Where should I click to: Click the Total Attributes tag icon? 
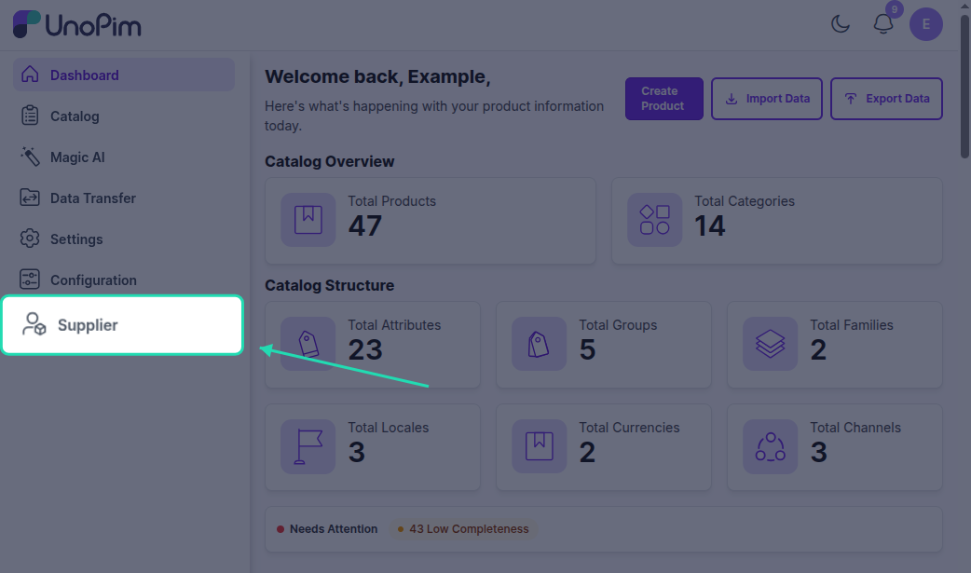308,344
